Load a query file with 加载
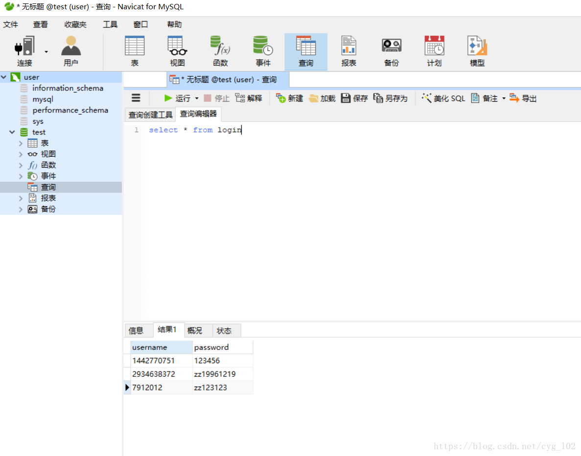581x456 pixels. coord(322,98)
